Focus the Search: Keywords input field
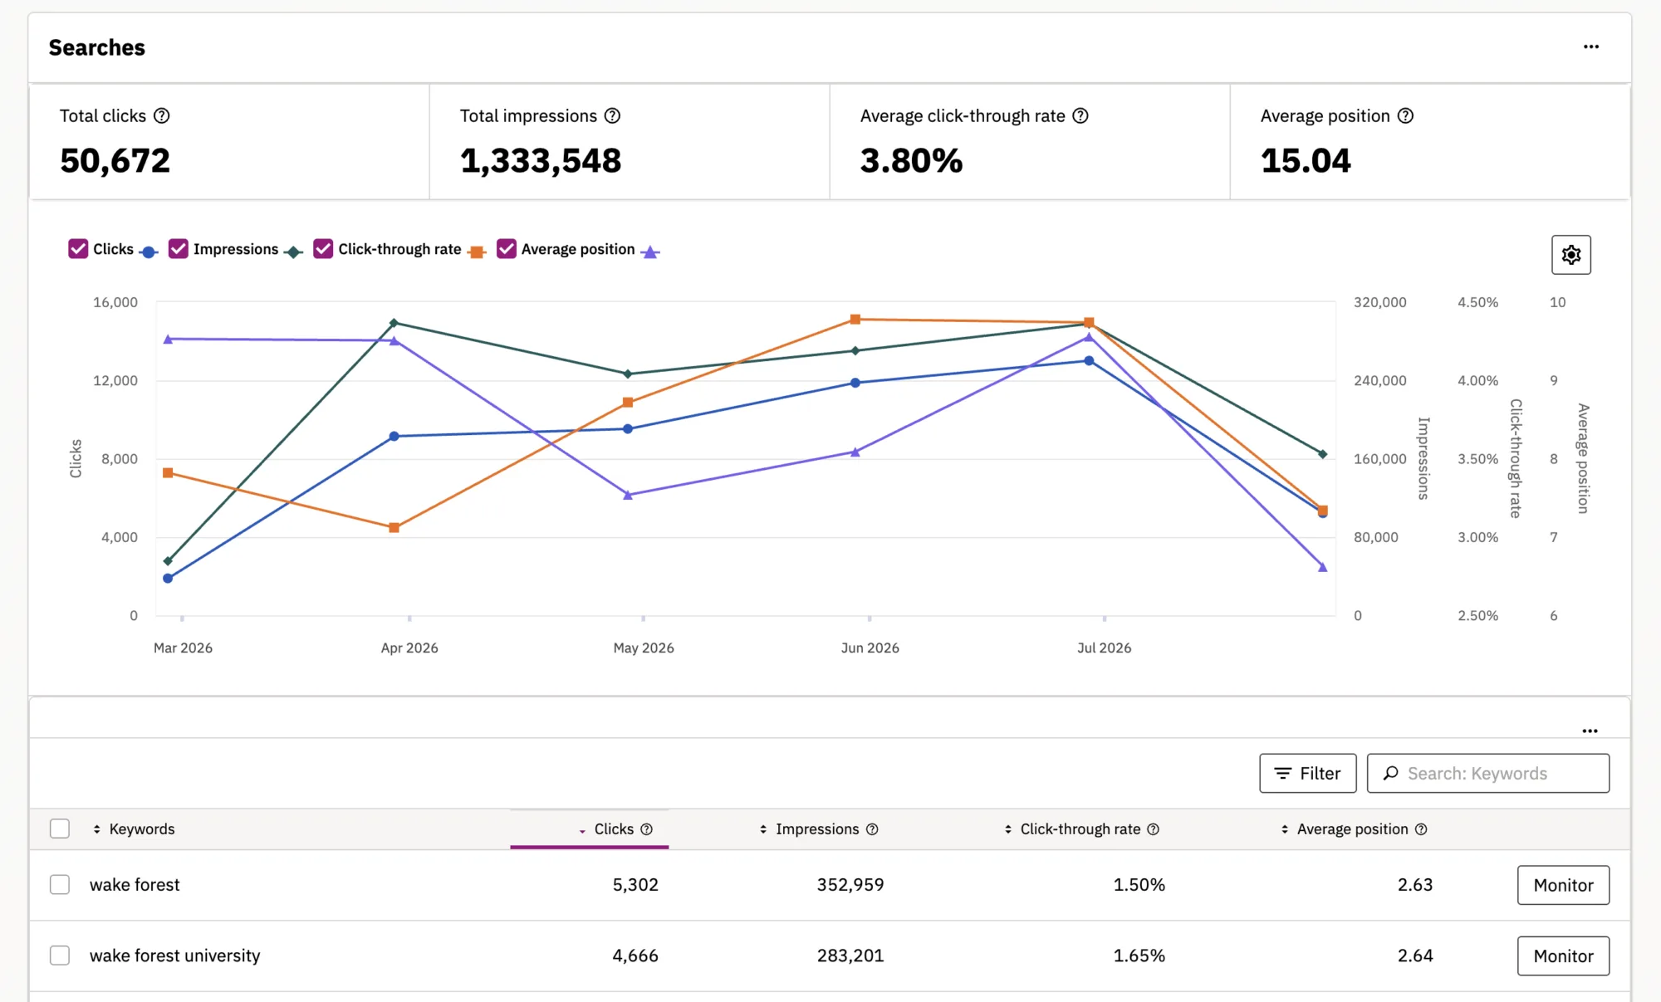1661x1002 pixels. pyautogui.click(x=1488, y=774)
